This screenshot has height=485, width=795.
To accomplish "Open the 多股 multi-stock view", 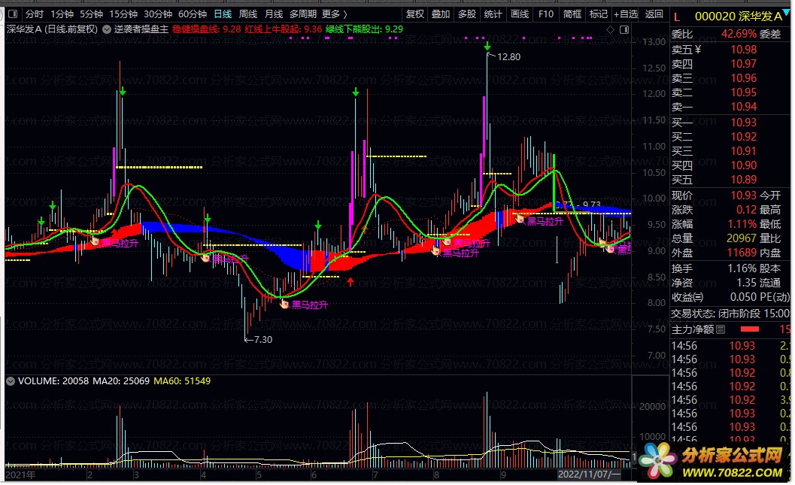I will pyautogui.click(x=467, y=14).
